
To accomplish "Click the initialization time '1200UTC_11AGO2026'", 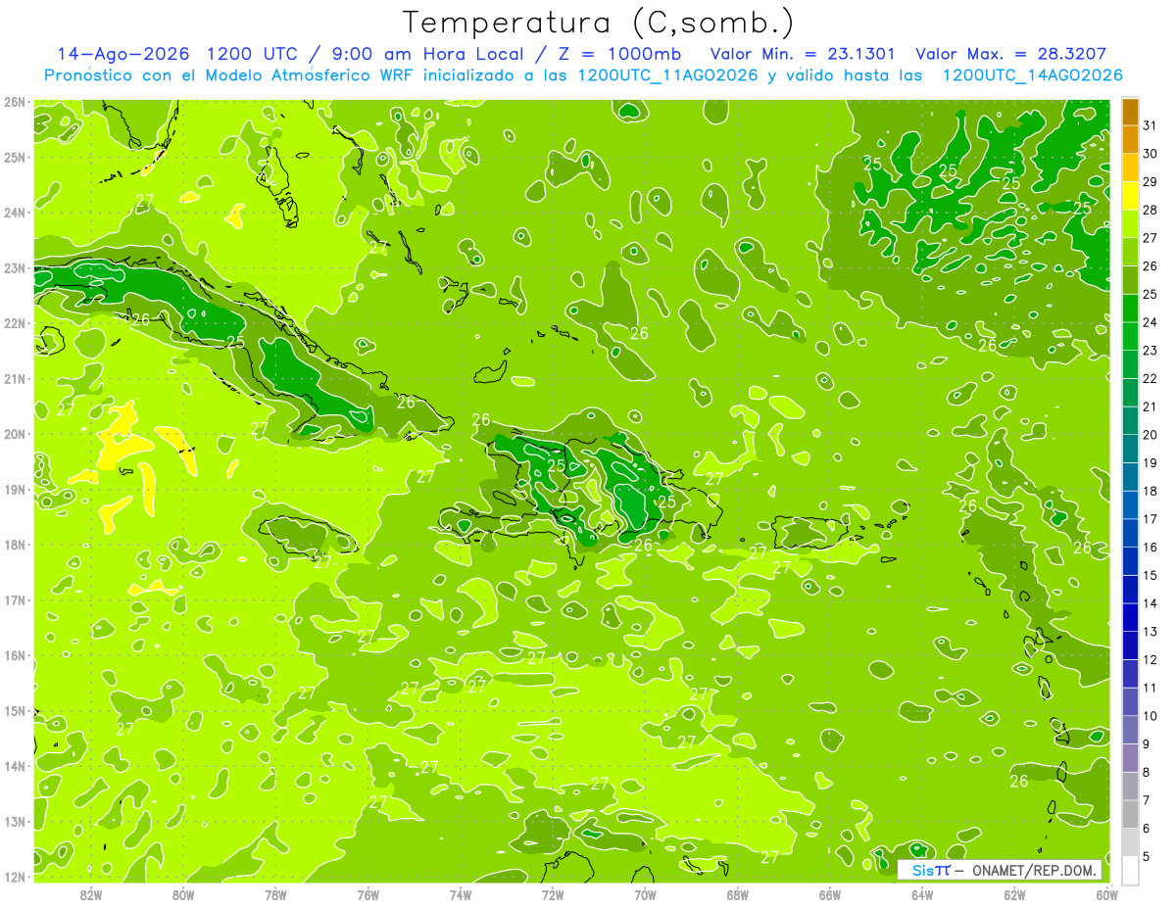I will click(667, 75).
